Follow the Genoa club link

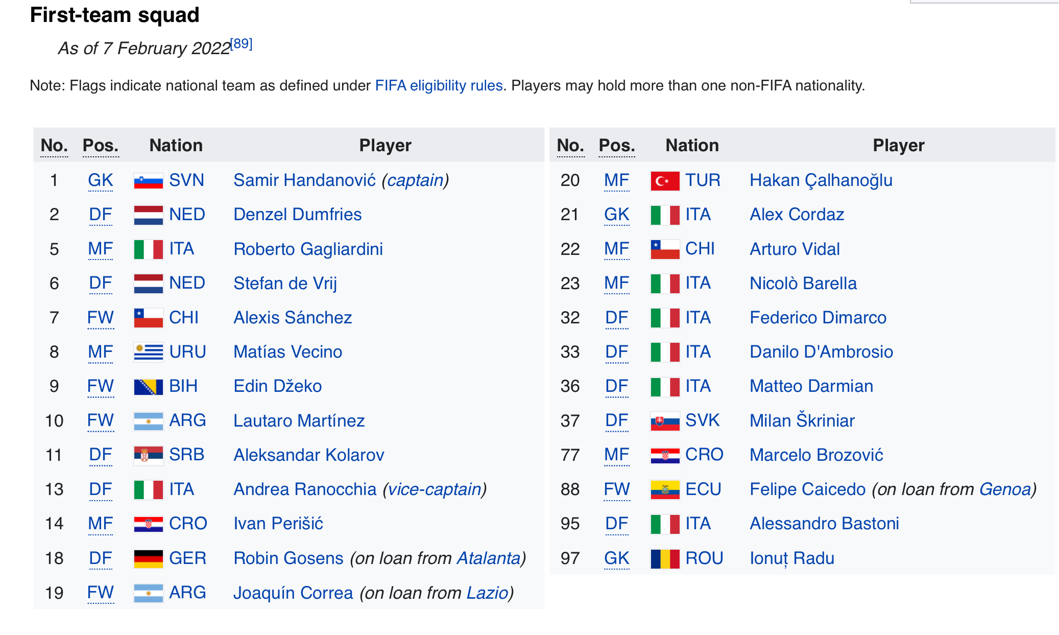(x=1005, y=489)
